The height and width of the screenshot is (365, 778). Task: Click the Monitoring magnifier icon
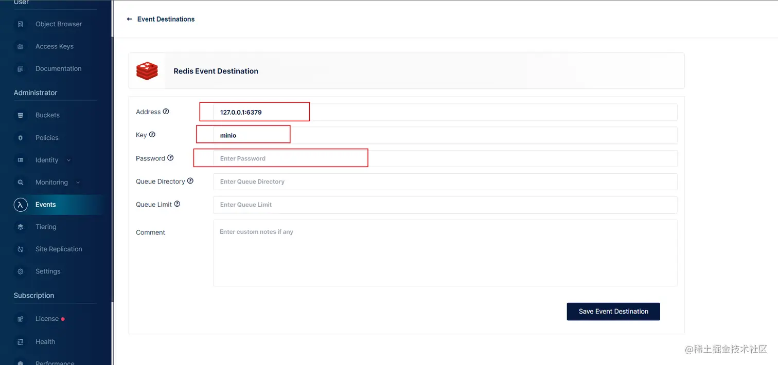[x=21, y=182]
